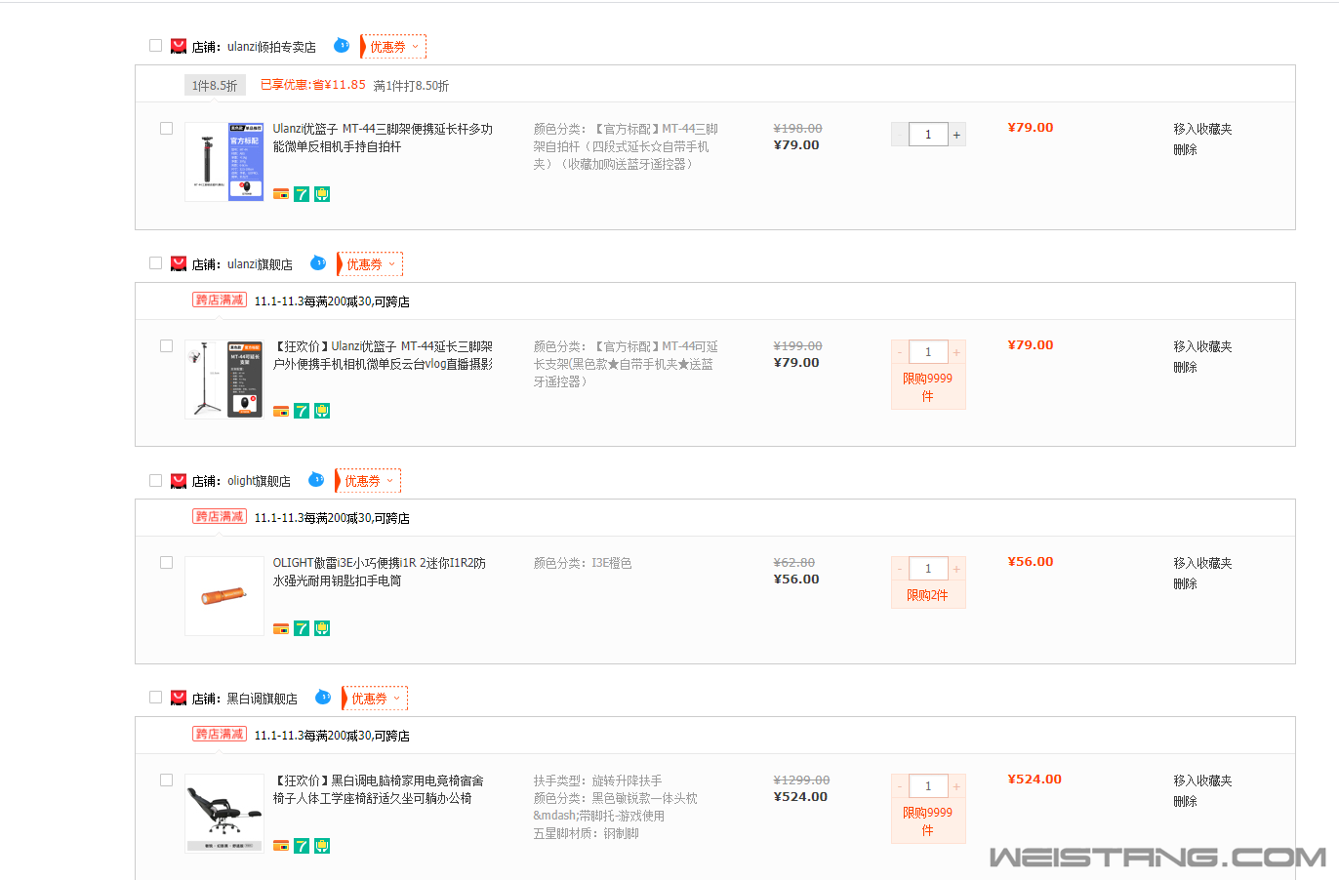Open Wangwang chat for ulanzi倾拍专卖店

pos(342,45)
